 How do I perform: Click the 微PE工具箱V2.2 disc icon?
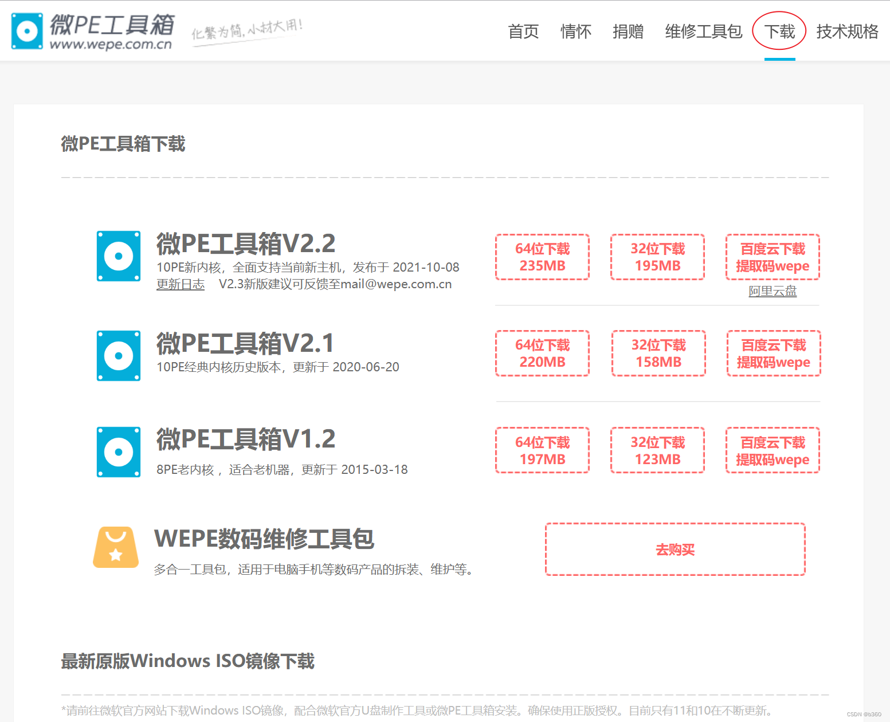point(119,256)
